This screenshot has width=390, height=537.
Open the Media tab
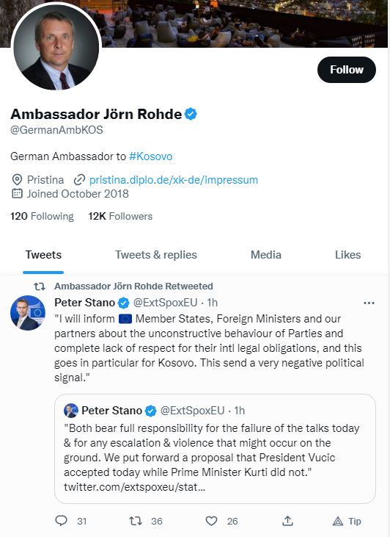point(266,255)
